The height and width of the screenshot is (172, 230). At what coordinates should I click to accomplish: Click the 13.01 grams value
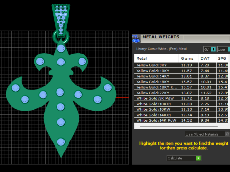click(186, 76)
